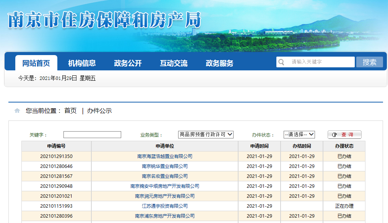Switch to 政务服务 menu

[219, 63]
